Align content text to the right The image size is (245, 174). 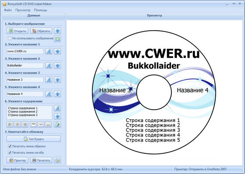25,124
